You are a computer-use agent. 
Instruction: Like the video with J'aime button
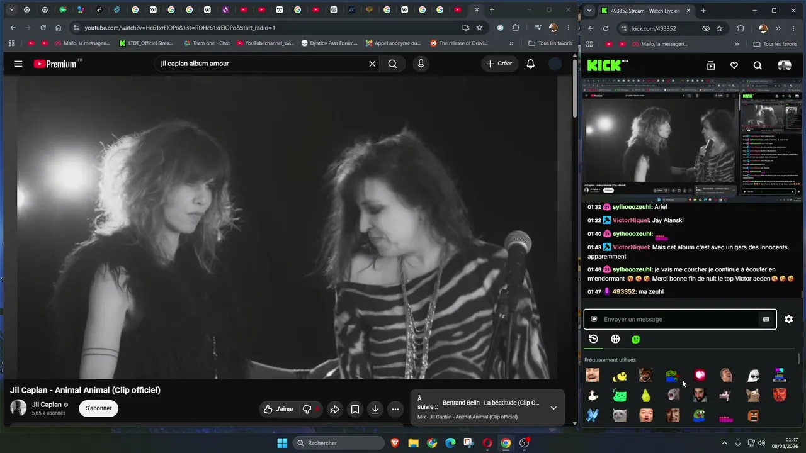pos(278,409)
